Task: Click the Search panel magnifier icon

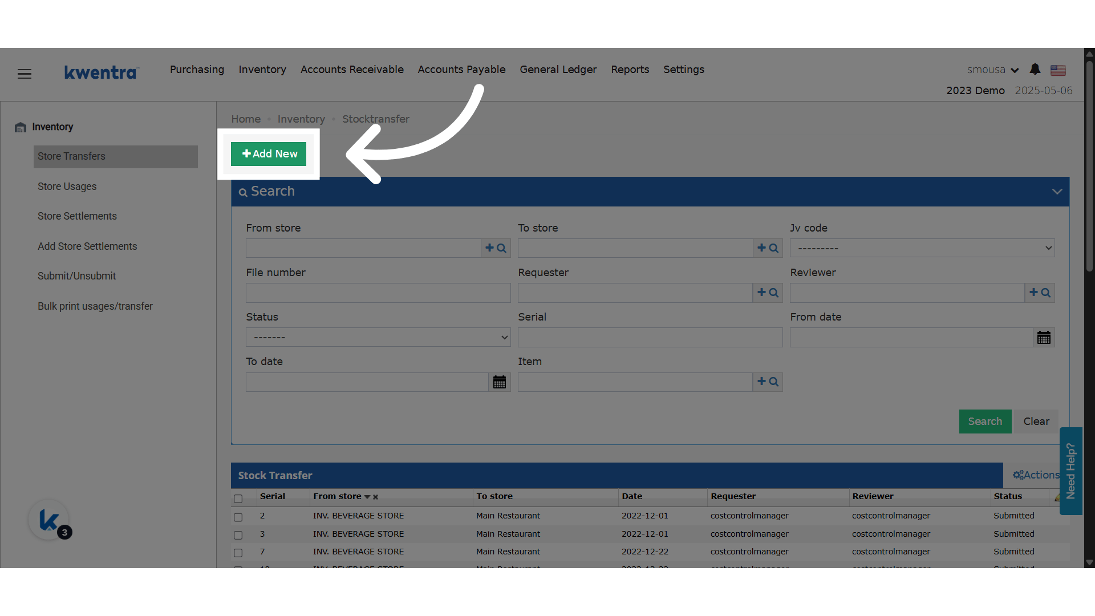Action: coord(243,192)
